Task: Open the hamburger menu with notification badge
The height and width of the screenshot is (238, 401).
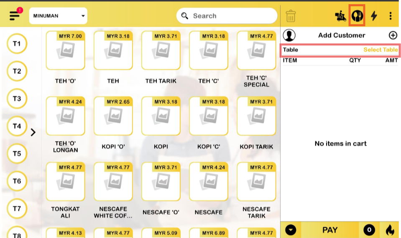Action: point(15,15)
